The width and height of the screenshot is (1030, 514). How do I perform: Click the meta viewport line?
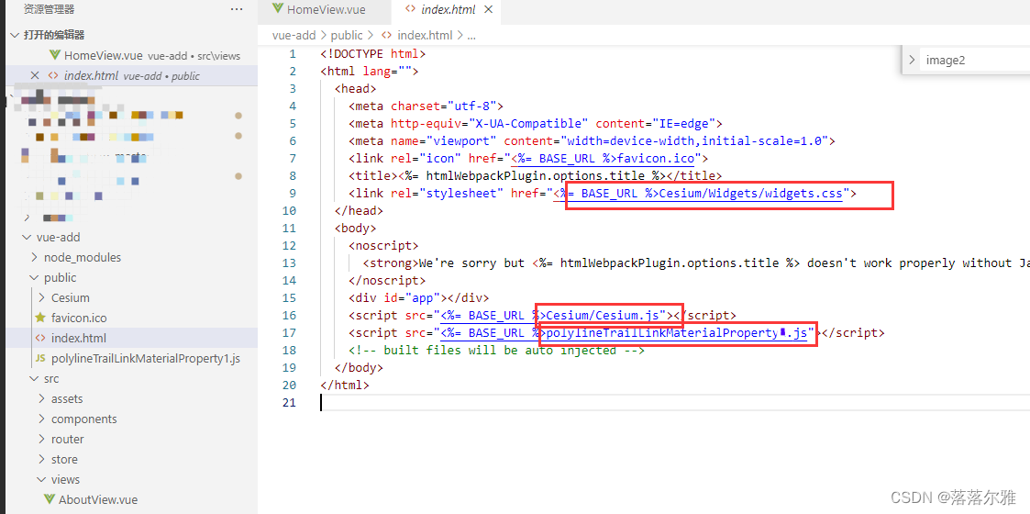(592, 140)
